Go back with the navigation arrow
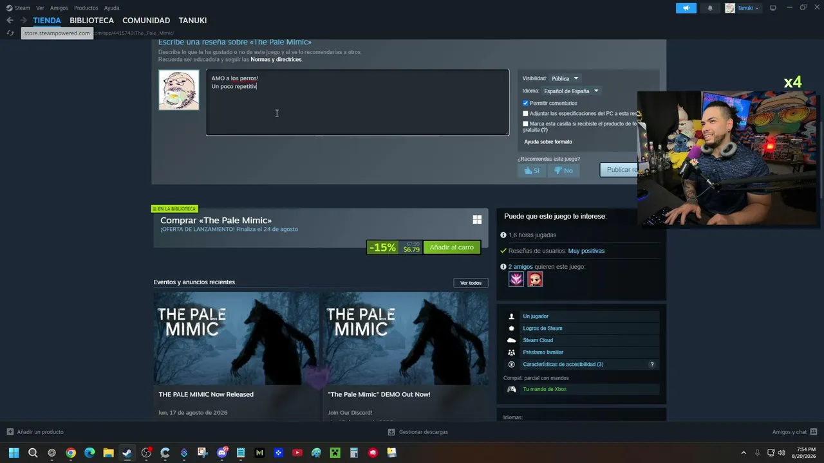The image size is (824, 463). pyautogui.click(x=10, y=21)
